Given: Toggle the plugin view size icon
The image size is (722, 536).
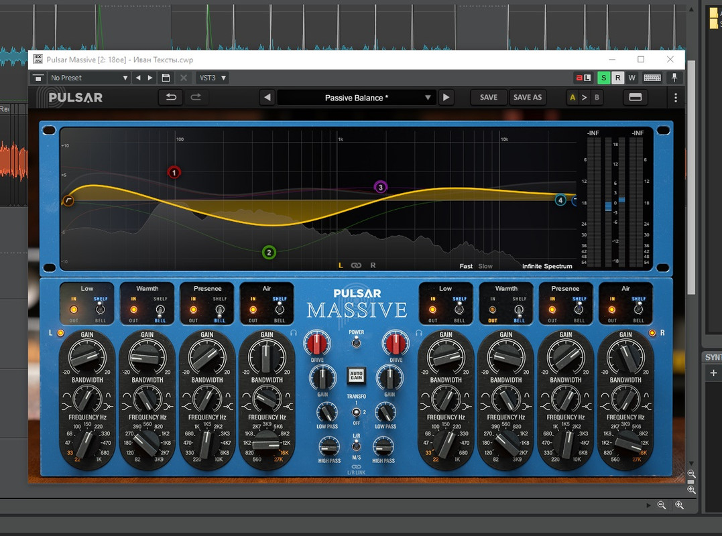Looking at the screenshot, I should [635, 97].
